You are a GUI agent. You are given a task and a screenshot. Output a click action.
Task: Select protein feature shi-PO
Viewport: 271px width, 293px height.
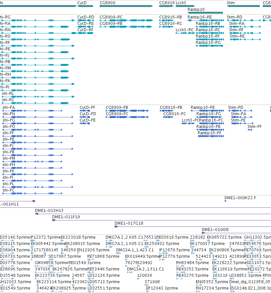[9, 127]
